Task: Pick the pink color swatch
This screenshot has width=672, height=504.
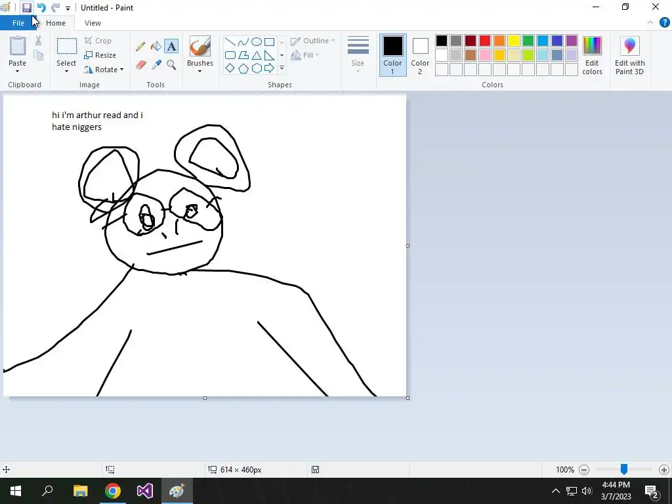Action: pos(485,55)
